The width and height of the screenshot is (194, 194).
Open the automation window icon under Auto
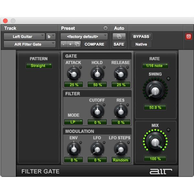coord(119,37)
